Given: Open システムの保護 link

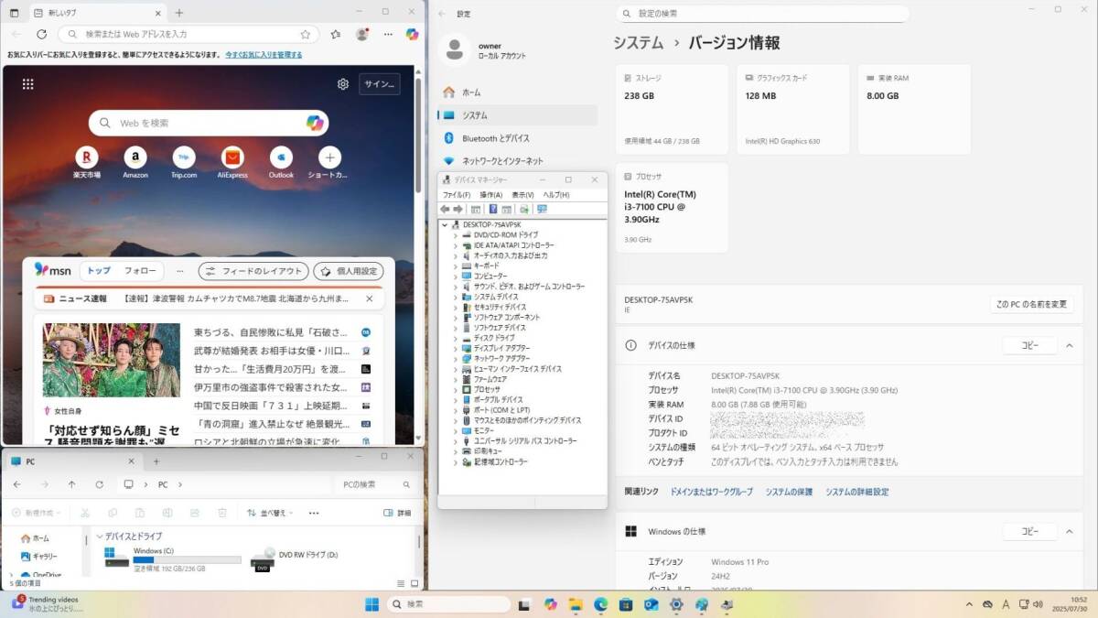Looking at the screenshot, I should tap(789, 492).
